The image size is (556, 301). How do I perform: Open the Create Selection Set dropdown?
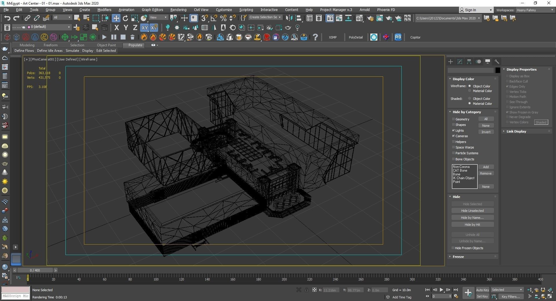coord(265,17)
